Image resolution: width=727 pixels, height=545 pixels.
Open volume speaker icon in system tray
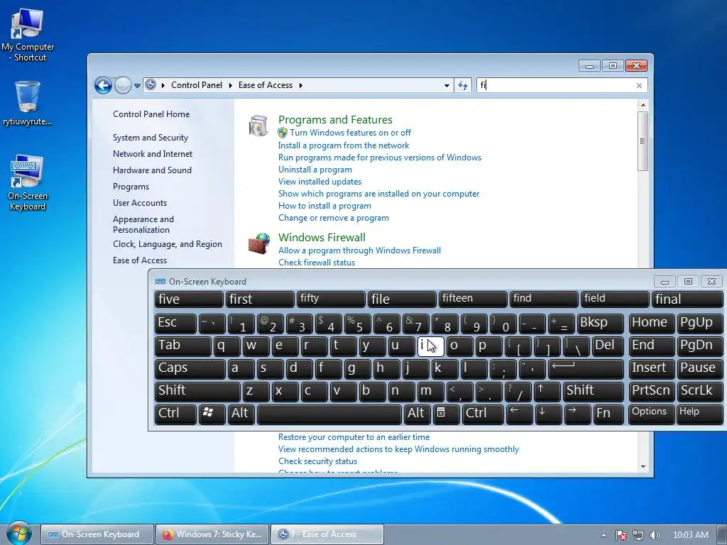point(655,535)
